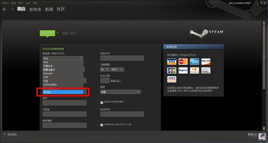This screenshot has width=268, height=143.
Task: Choose Visa in the open option list
Action: point(63,62)
